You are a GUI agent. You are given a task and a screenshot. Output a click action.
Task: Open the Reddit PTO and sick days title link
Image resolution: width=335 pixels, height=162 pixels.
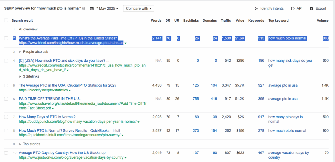[64, 61]
